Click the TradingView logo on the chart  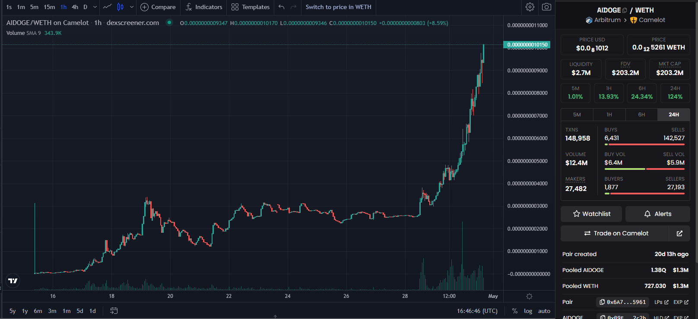coord(13,281)
